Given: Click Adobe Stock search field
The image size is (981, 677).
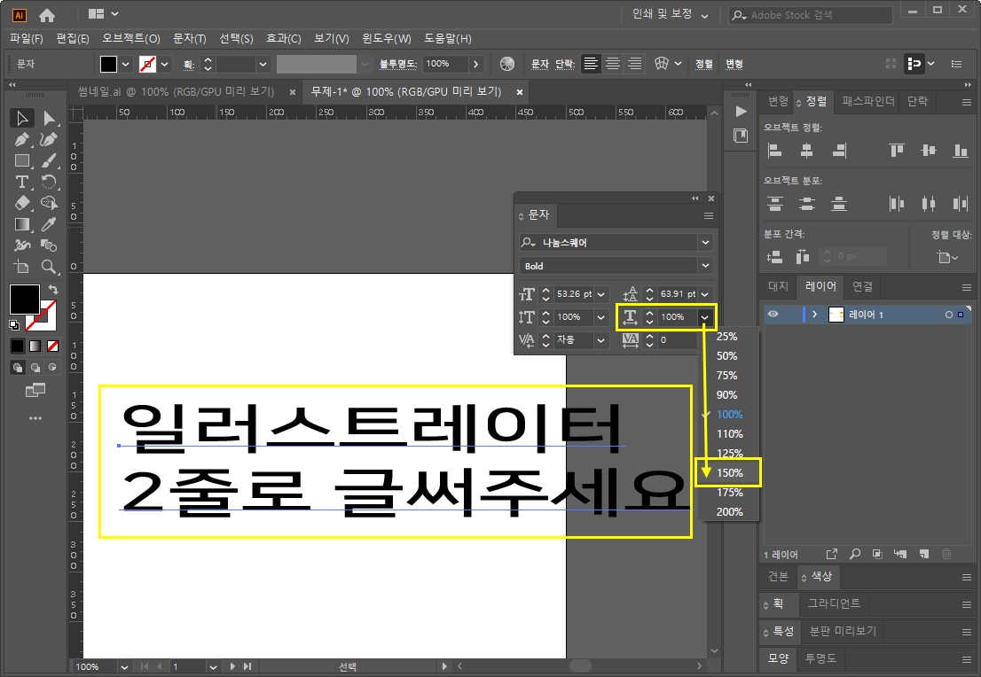Looking at the screenshot, I should click(810, 15).
